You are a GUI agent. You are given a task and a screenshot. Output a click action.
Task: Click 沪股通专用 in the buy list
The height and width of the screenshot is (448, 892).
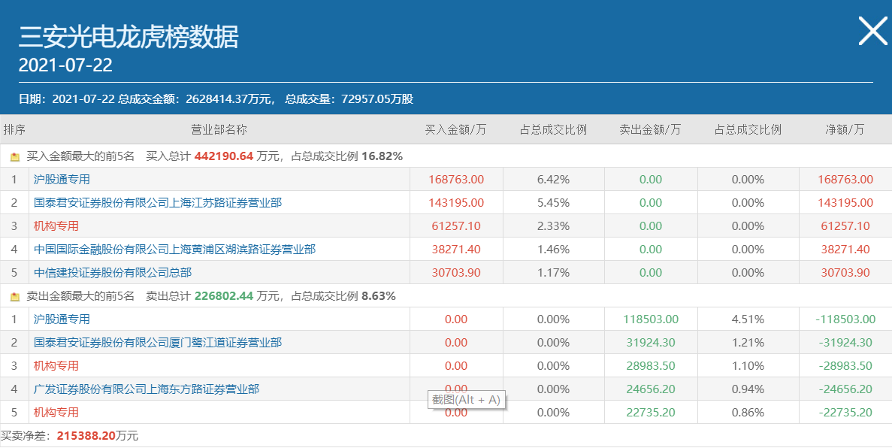point(62,180)
